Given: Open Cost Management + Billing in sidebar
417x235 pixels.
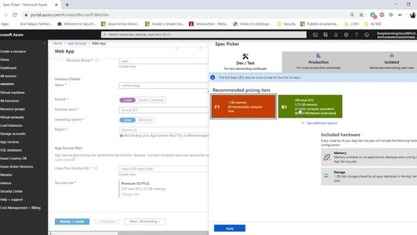Looking at the screenshot, I should (x=20, y=208).
